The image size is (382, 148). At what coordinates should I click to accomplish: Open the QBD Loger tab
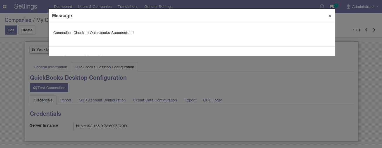[x=213, y=100]
